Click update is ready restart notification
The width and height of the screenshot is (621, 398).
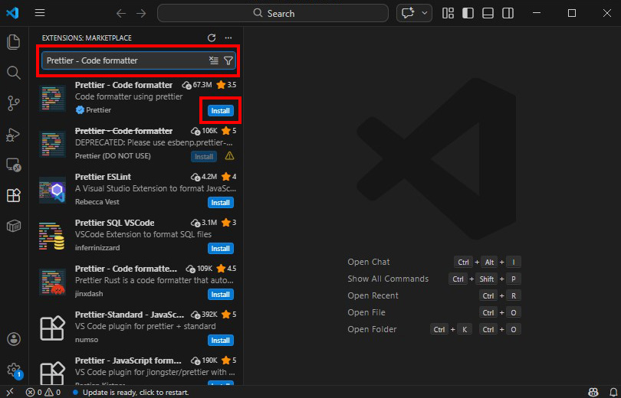click(x=136, y=392)
